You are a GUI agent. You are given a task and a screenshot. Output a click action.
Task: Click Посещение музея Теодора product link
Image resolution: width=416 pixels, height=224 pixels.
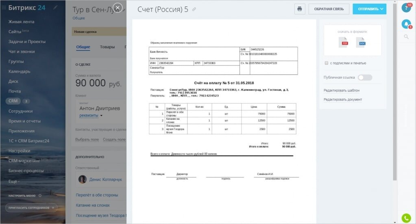pos(101,215)
